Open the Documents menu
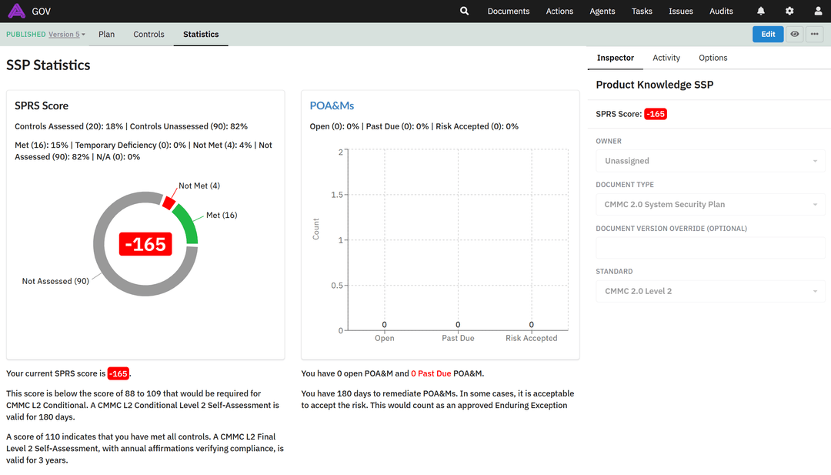The width and height of the screenshot is (831, 475). 508,12
